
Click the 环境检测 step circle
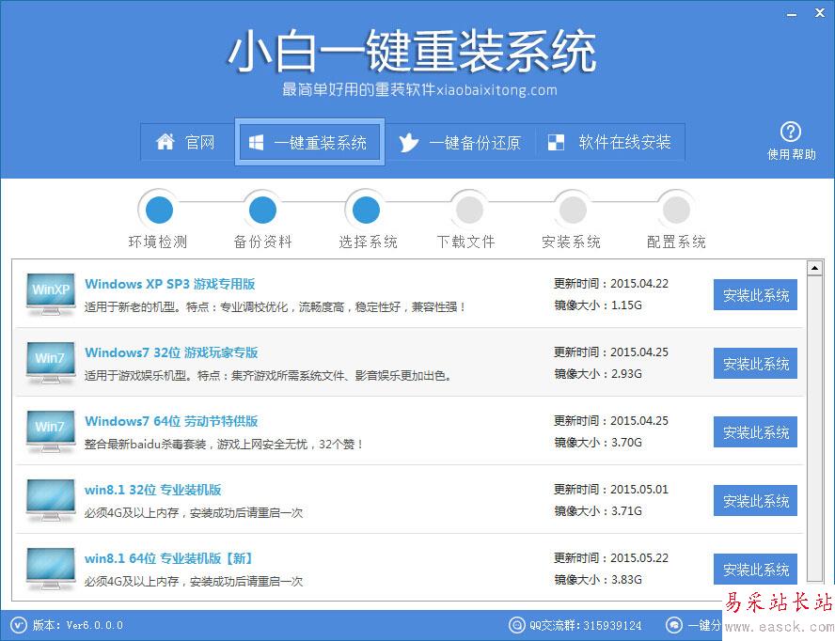pos(159,210)
